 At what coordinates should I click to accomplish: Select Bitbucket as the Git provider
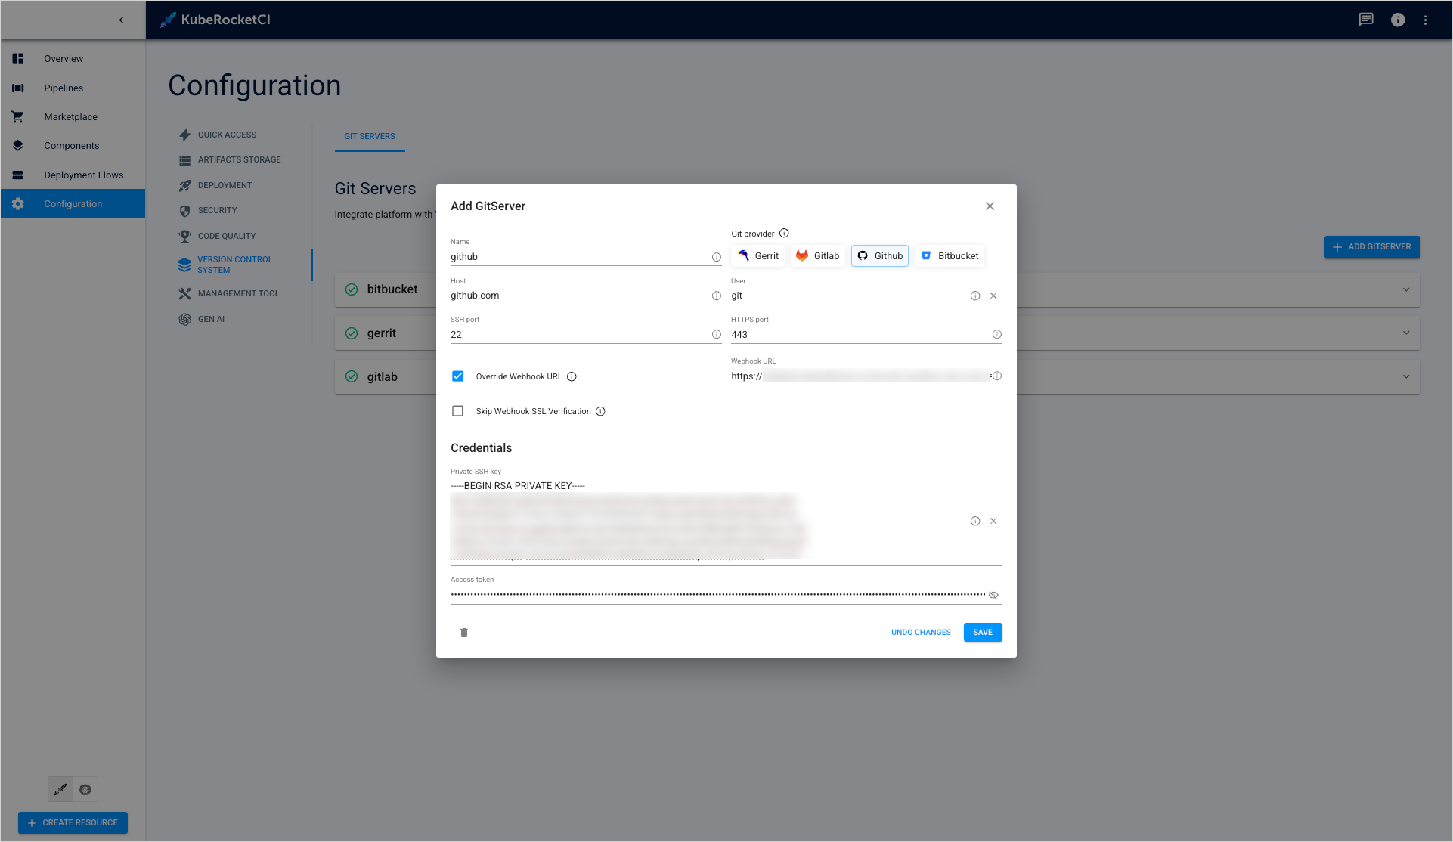pyautogui.click(x=950, y=255)
